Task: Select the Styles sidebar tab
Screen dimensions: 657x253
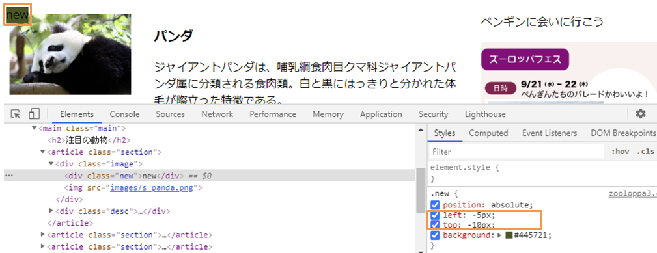Action: coord(445,133)
